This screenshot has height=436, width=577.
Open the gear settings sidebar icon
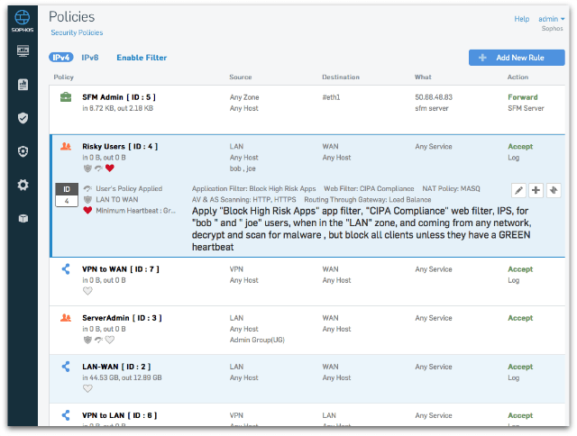coord(23,185)
